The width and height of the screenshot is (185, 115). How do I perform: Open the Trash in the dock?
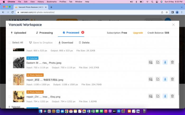click(144, 111)
